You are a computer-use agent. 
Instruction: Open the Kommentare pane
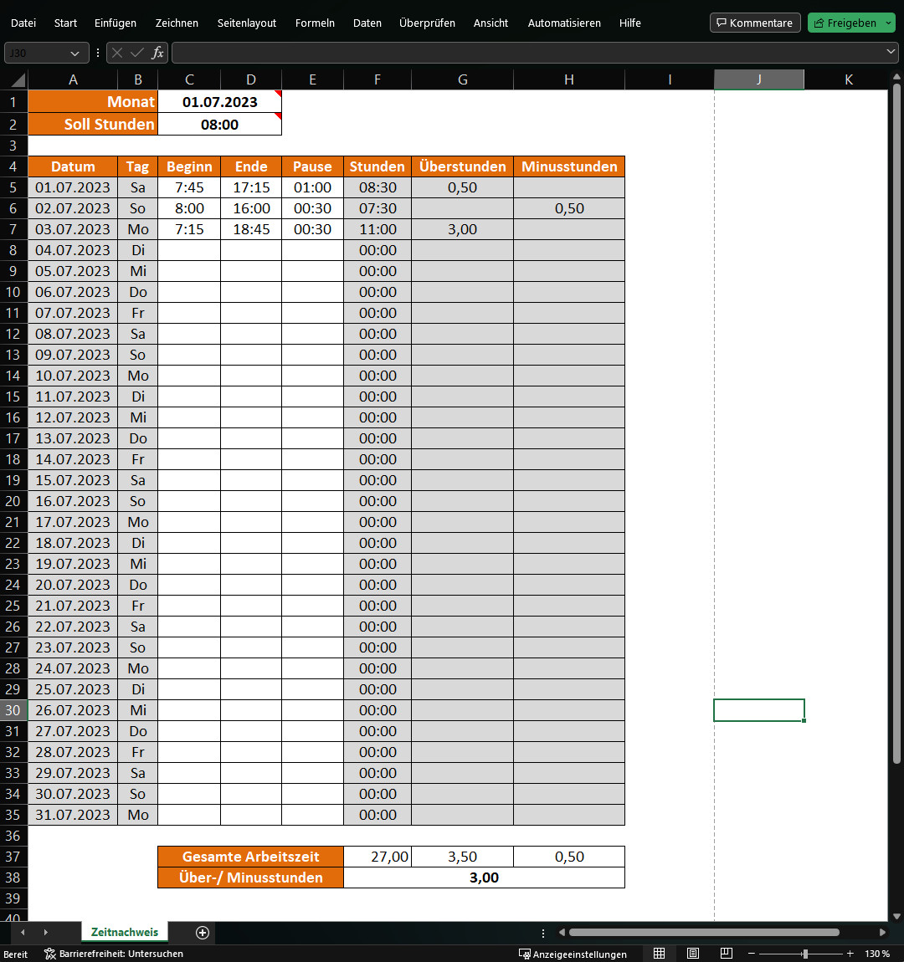754,23
